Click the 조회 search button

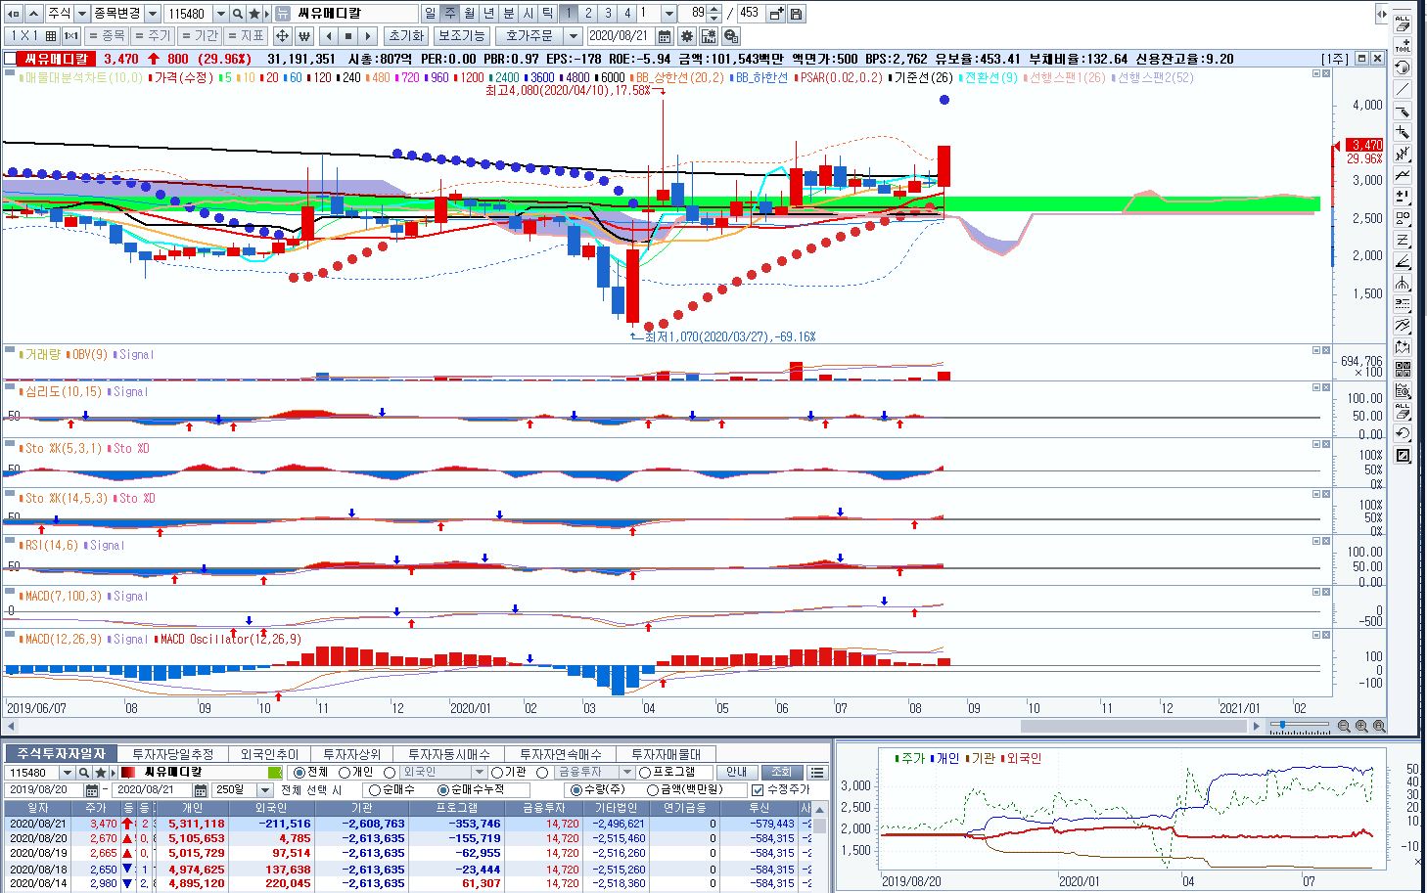pos(781,772)
